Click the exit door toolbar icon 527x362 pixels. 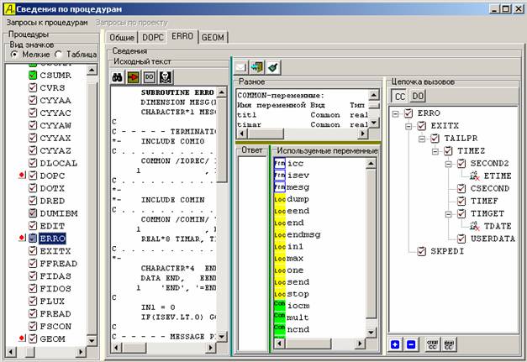pos(257,67)
